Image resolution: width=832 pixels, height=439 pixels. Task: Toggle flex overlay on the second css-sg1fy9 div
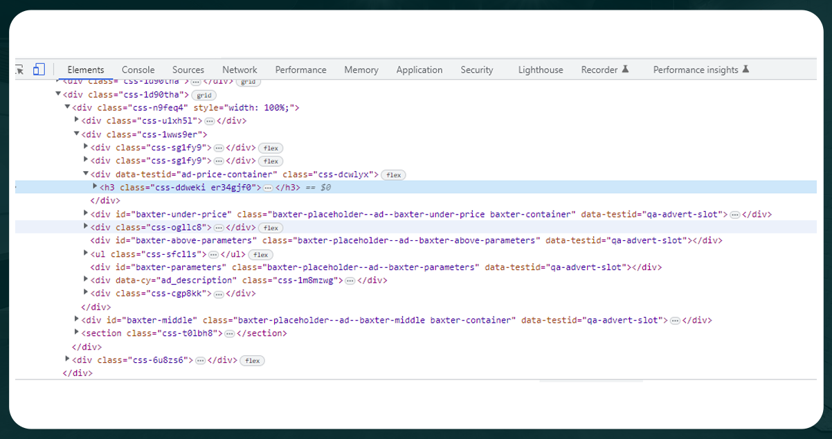[x=270, y=161]
